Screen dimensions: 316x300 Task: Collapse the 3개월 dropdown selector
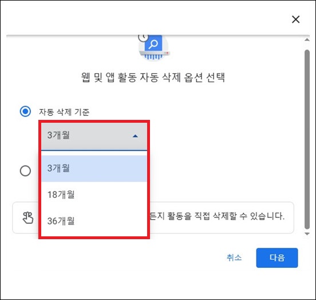[94, 137]
